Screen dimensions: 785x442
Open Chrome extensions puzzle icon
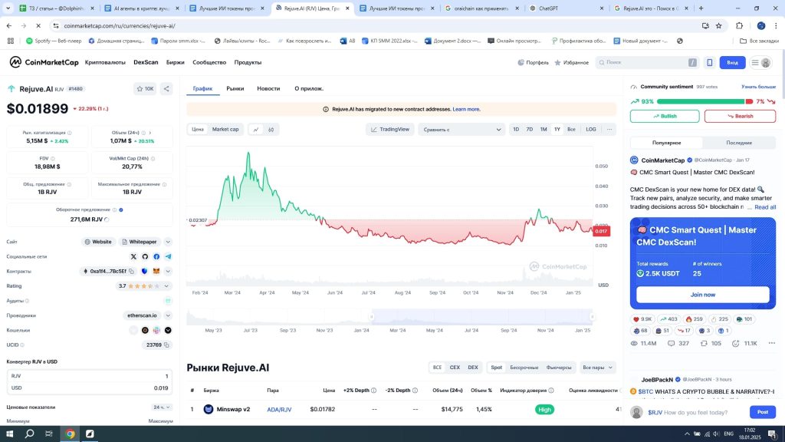click(x=740, y=25)
